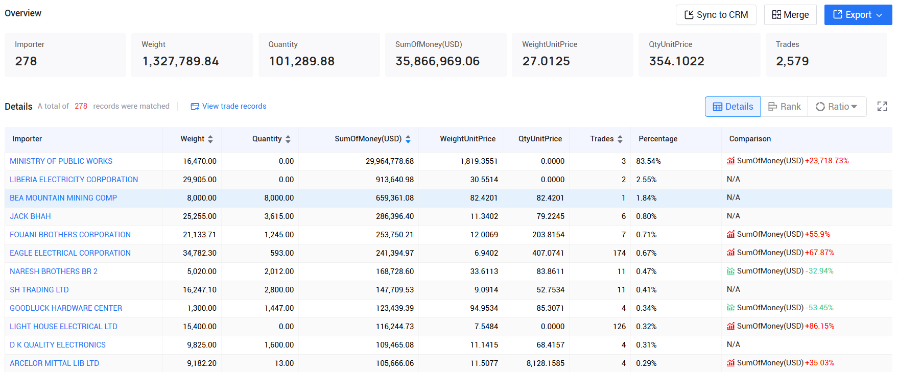Open GOODLUCK HARDWARE CENTER importer
This screenshot has height=372, width=898.
pos(66,308)
